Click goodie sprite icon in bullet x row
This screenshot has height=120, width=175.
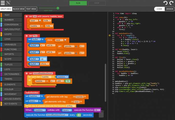click(x=76, y=46)
